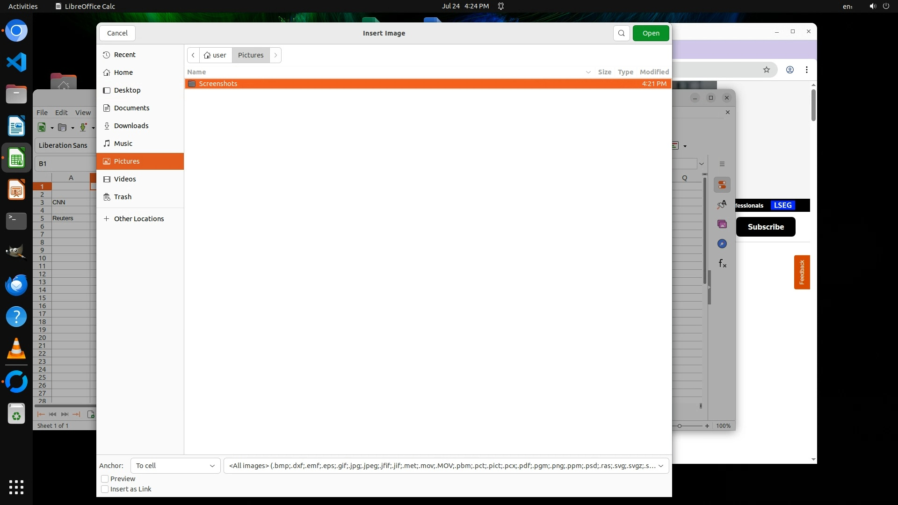Click the back arrow in the path bar
The width and height of the screenshot is (898, 505).
193,55
